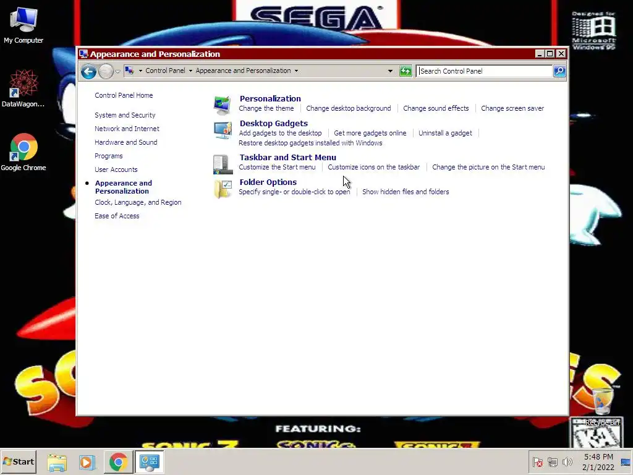Viewport: 633px width, 475px height.
Task: Click the Taskbar and Start Menu icon
Action: (x=223, y=165)
